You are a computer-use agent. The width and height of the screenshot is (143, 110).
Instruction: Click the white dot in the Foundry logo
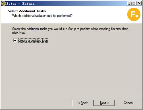pos(137,16)
